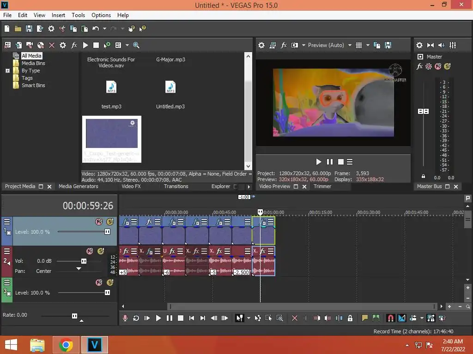Expand the By Type tree node
The width and height of the screenshot is (473, 354).
click(7, 71)
